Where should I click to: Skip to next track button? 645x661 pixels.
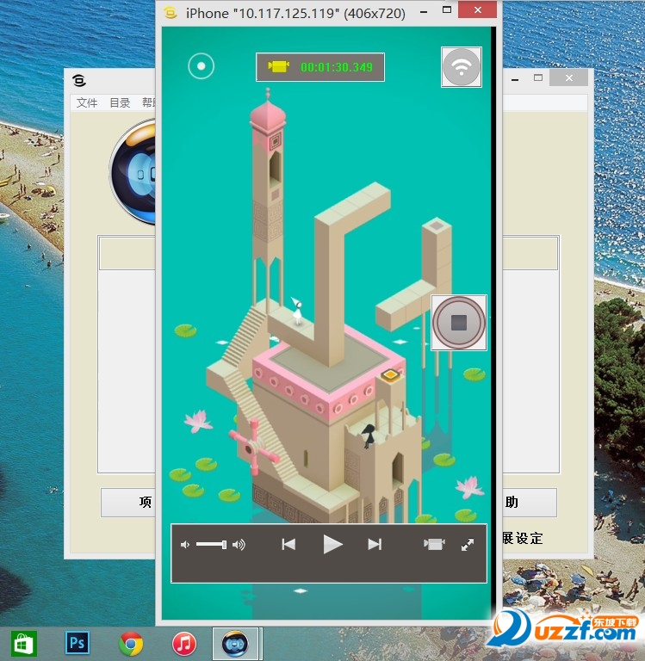click(x=375, y=545)
